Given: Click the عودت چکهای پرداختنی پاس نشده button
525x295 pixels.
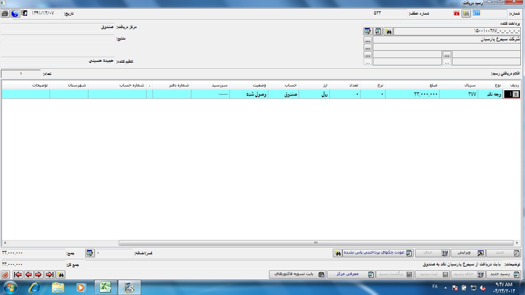Looking at the screenshot, I should click(378, 253).
